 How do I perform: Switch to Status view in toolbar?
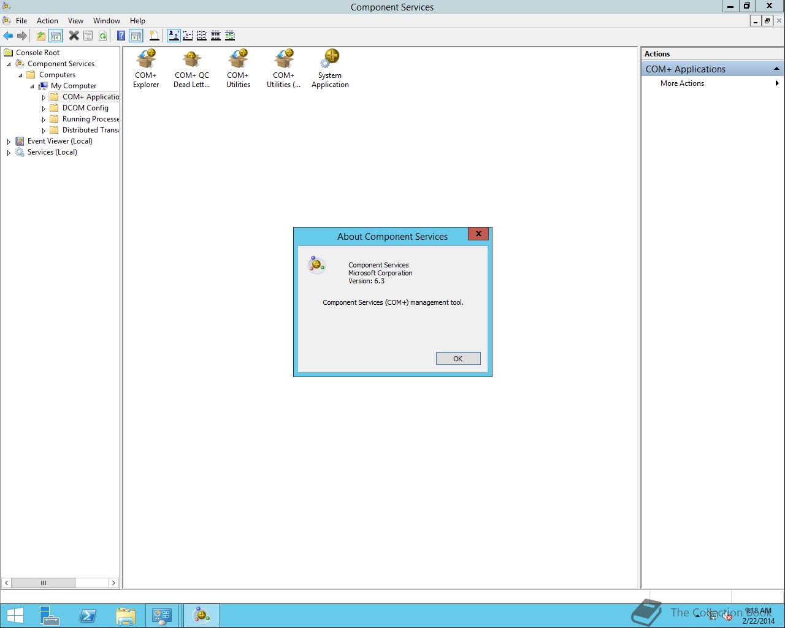(230, 36)
